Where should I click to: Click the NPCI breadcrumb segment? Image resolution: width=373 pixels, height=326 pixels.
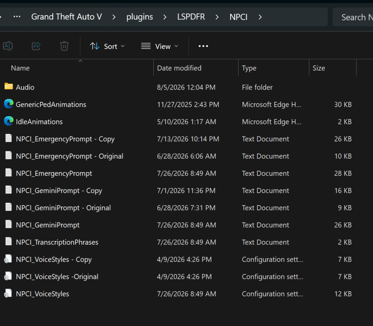pos(238,17)
